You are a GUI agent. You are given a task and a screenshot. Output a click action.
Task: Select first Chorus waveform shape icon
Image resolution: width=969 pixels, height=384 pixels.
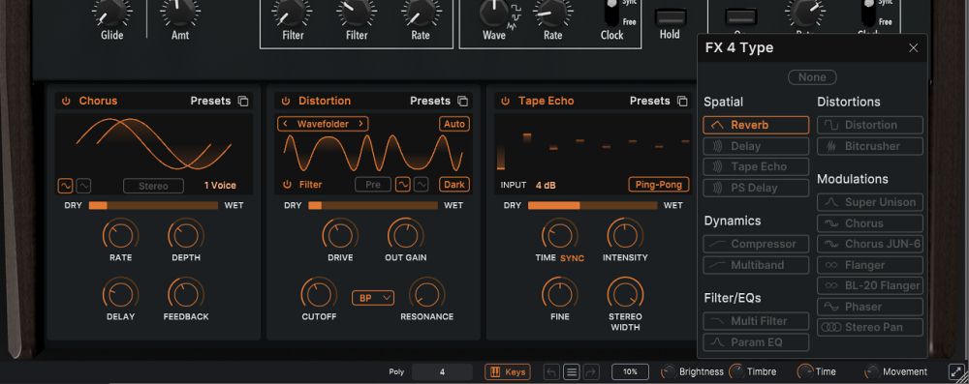pos(65,185)
